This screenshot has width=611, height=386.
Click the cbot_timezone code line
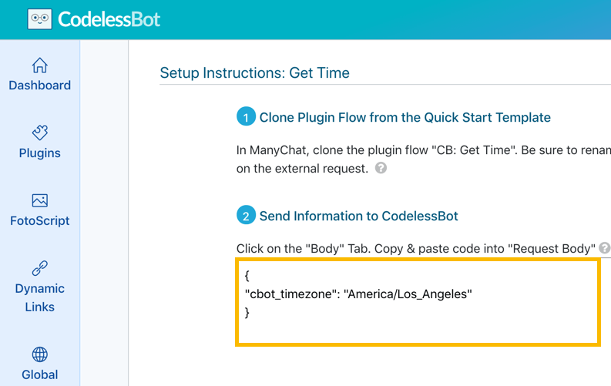pyautogui.click(x=358, y=294)
